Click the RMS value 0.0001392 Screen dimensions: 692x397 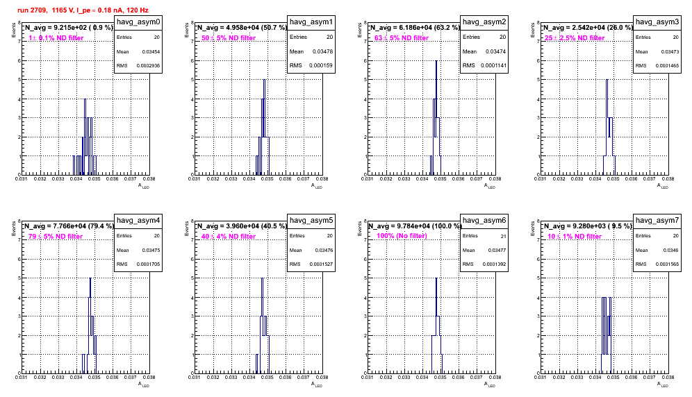494,264
